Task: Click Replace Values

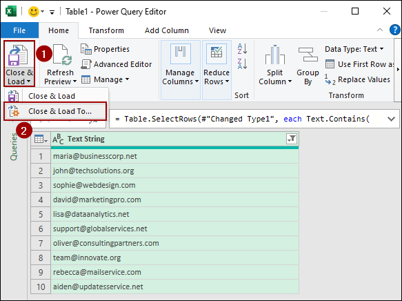Action: pyautogui.click(x=357, y=79)
